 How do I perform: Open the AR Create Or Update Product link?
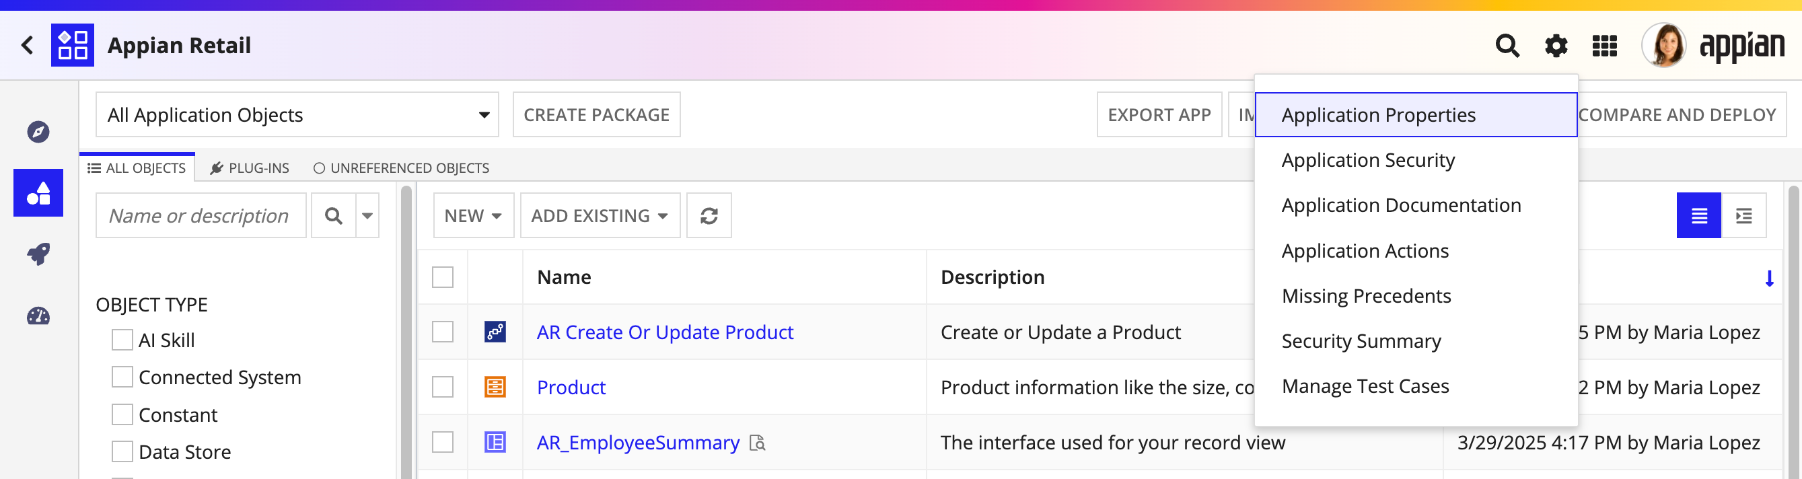point(665,332)
